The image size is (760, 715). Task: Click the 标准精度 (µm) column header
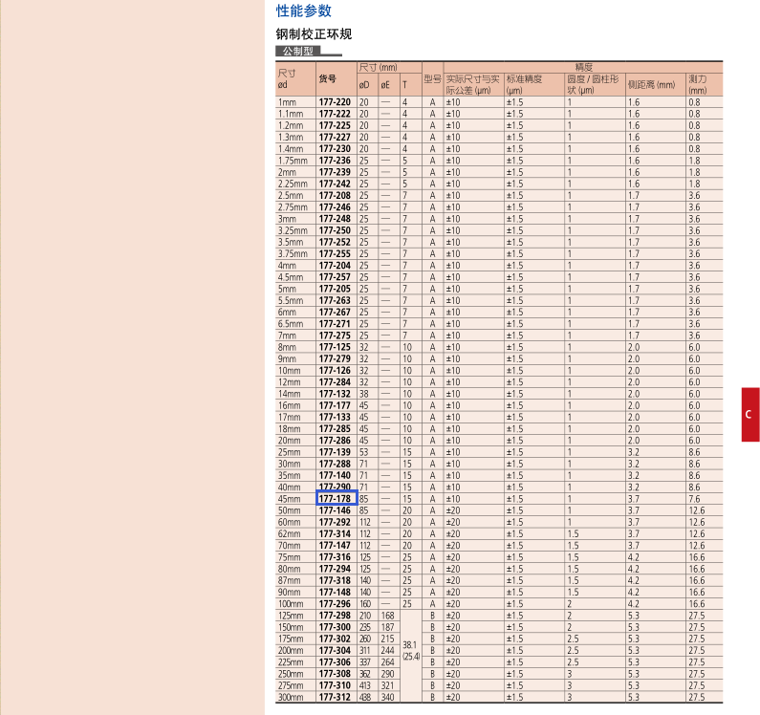point(525,84)
